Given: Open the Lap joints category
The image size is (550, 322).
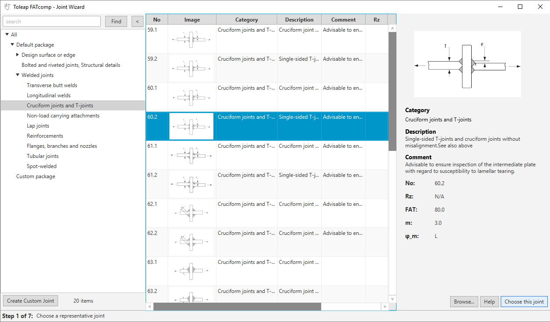Looking at the screenshot, I should (x=38, y=126).
